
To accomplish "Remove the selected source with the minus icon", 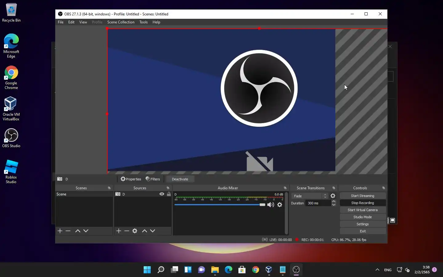I will 127,231.
